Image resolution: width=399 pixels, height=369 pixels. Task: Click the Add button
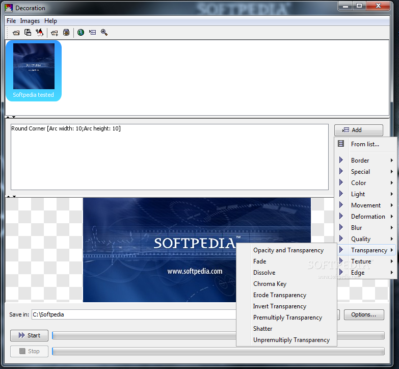(x=359, y=130)
